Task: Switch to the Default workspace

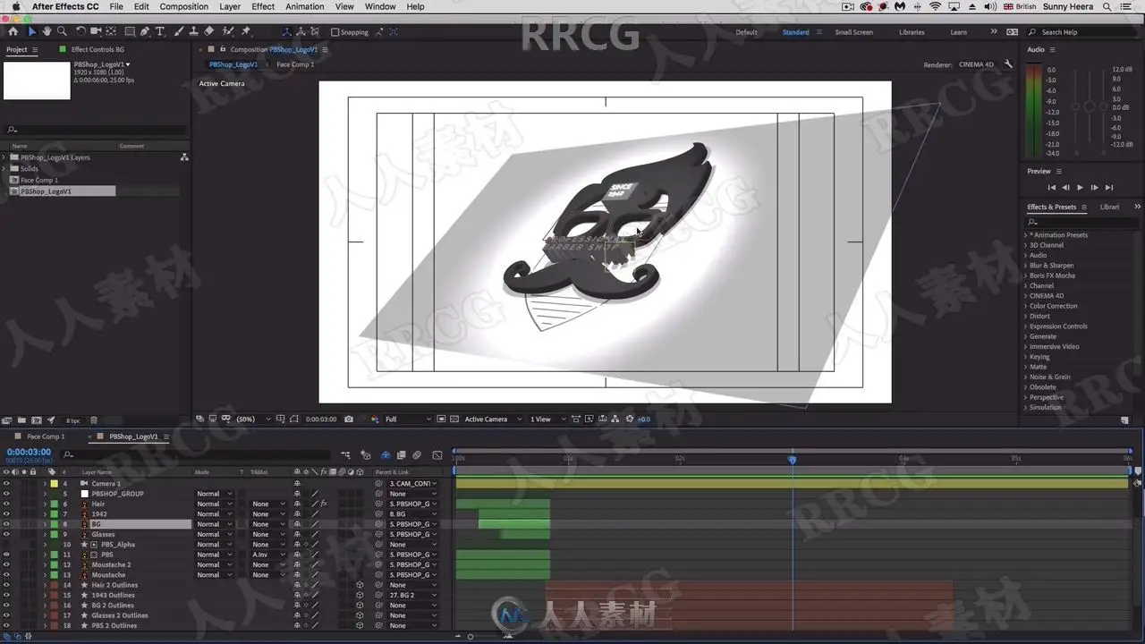Action: [746, 32]
